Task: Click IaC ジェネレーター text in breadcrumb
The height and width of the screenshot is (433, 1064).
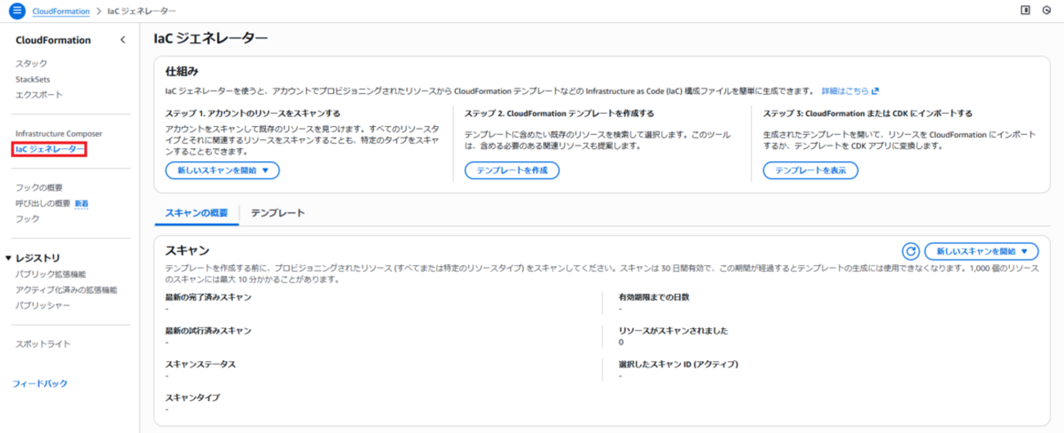Action: (x=141, y=11)
